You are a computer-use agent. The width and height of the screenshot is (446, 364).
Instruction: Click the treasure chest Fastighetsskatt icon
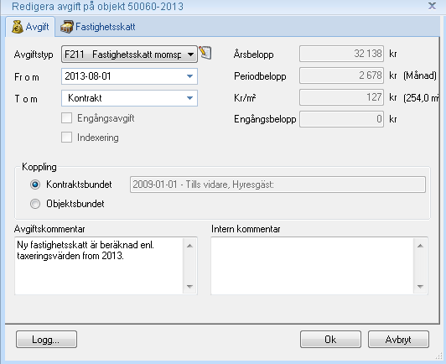(67, 27)
